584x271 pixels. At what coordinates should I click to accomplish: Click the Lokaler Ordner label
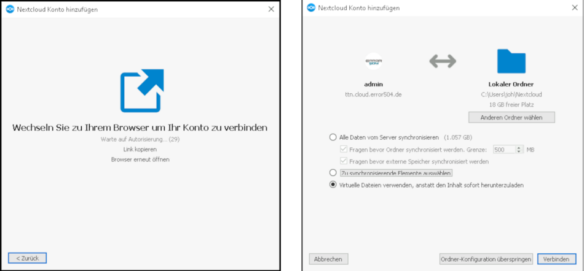(511, 84)
